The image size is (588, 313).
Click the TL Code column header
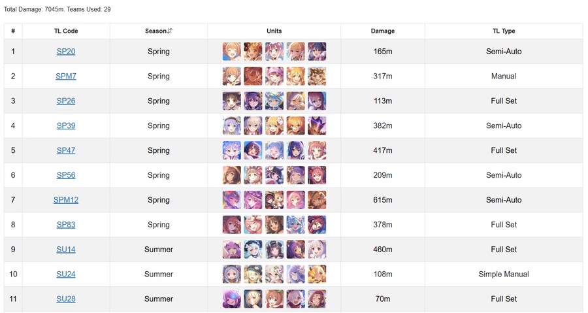click(x=66, y=31)
